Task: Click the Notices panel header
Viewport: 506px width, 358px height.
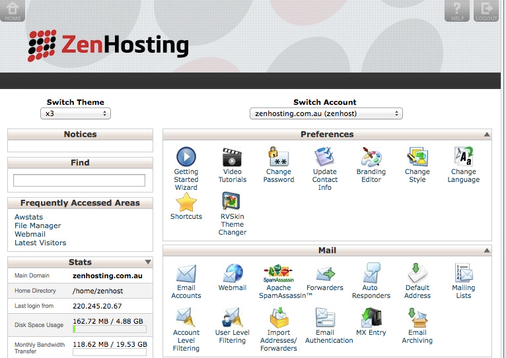Action: click(x=80, y=134)
